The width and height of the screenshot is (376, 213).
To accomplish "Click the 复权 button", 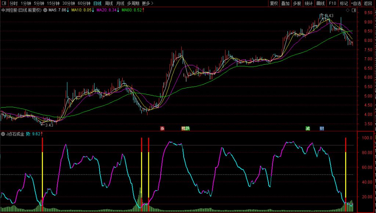I will point(274,3).
